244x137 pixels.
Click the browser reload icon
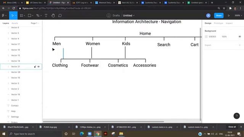pyautogui.click(x=14, y=8)
